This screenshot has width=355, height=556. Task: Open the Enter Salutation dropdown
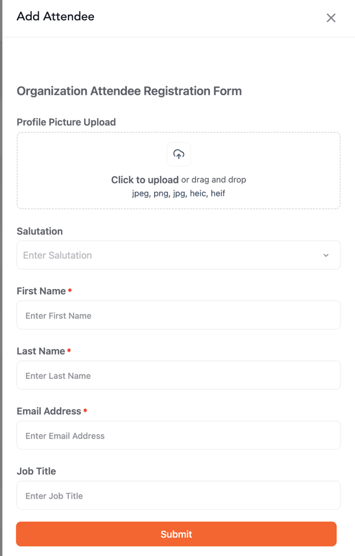170,255
